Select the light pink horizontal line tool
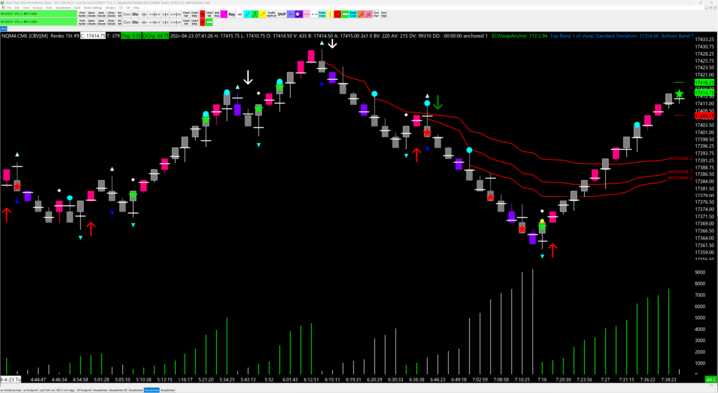The height and width of the screenshot is (393, 718). 307,14
